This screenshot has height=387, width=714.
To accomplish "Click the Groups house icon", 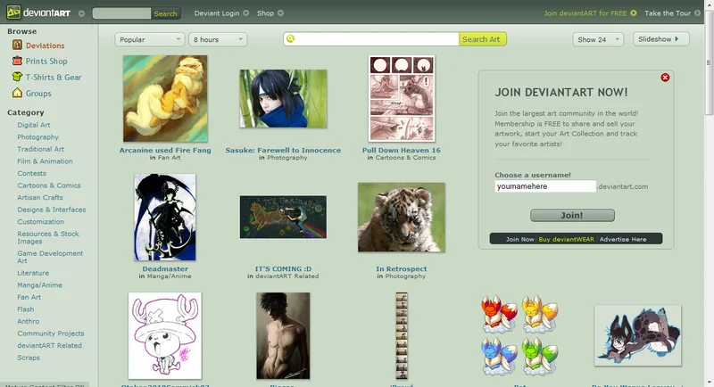I will [16, 93].
